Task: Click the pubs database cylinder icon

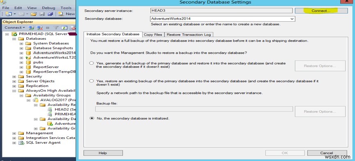Action: (28, 62)
